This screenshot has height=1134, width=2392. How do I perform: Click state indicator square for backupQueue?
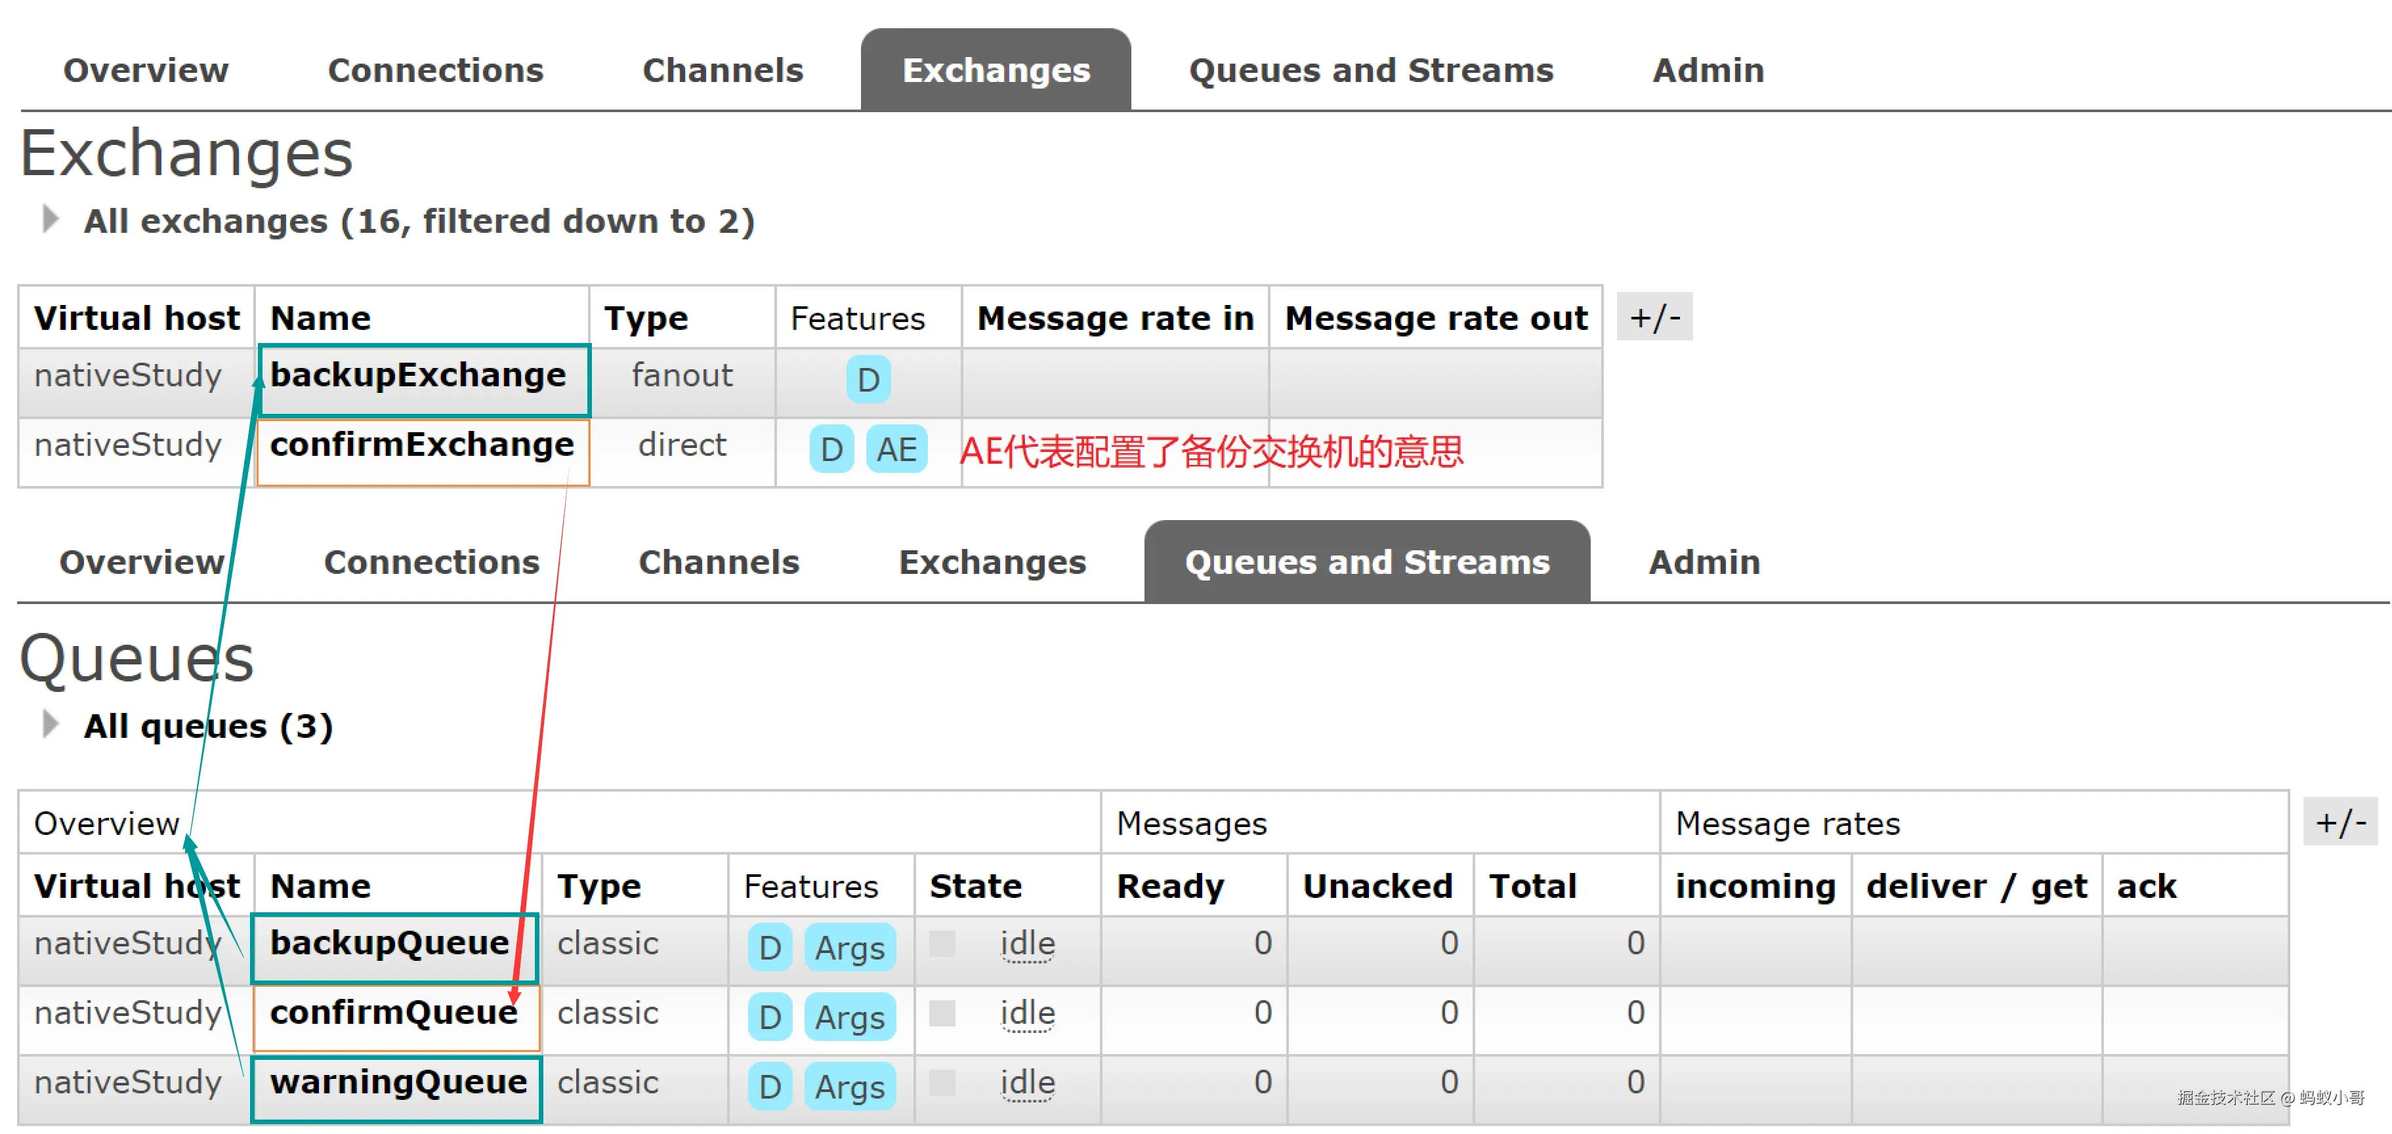point(942,944)
